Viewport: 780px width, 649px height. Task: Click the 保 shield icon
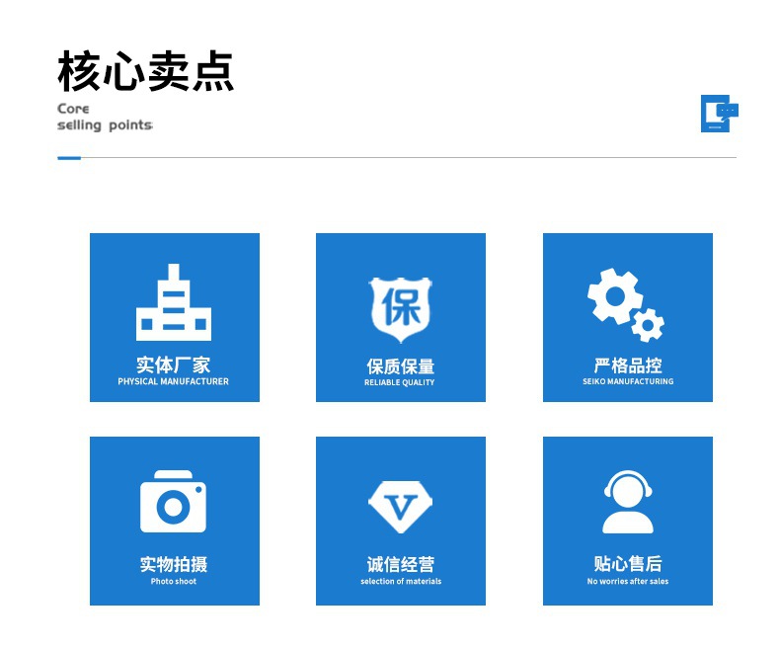point(401,310)
